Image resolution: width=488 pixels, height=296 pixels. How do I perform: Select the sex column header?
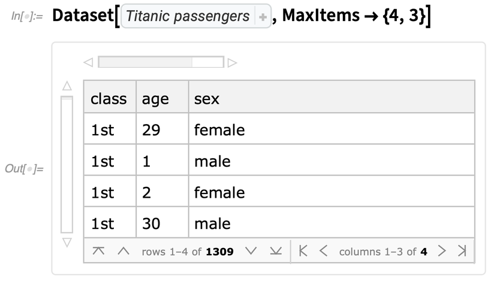click(x=207, y=98)
